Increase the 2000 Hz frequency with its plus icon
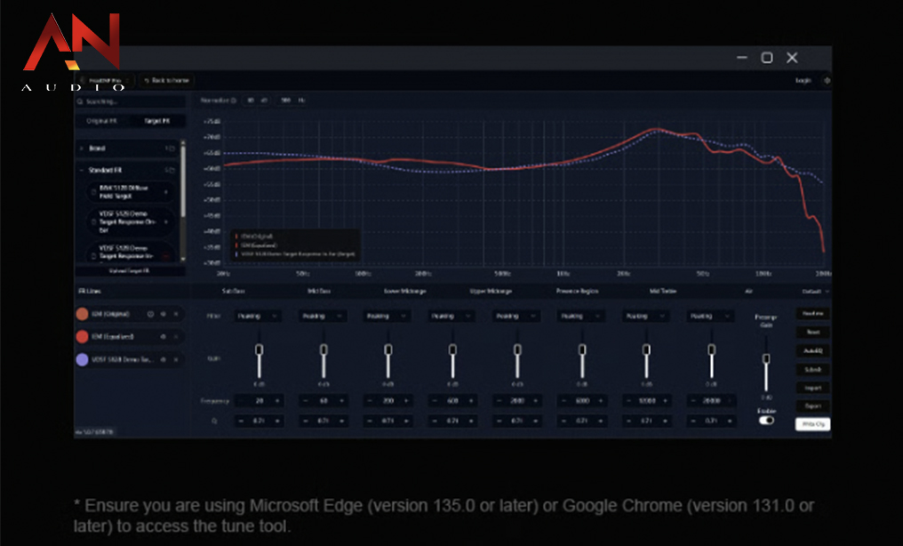This screenshot has width=903, height=546. click(x=536, y=401)
